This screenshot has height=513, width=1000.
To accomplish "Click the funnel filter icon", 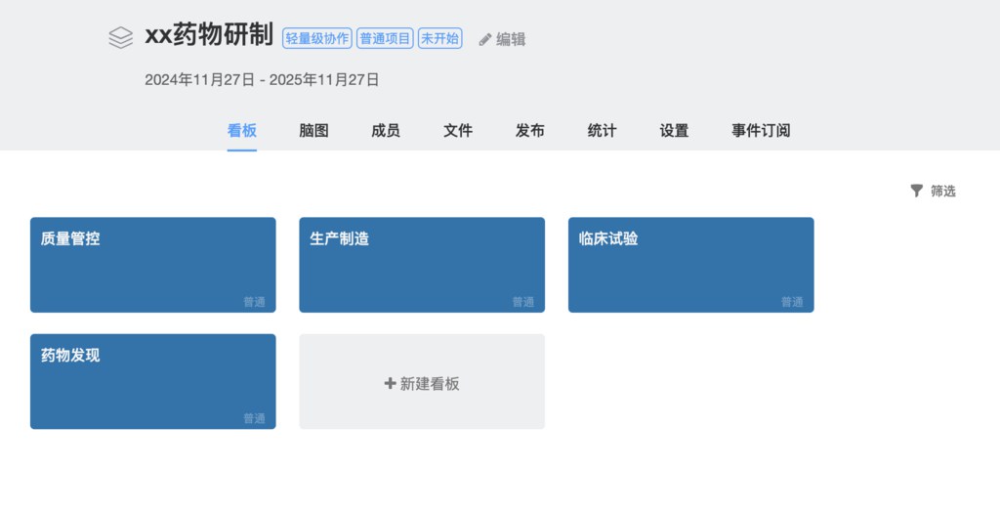I will click(916, 191).
